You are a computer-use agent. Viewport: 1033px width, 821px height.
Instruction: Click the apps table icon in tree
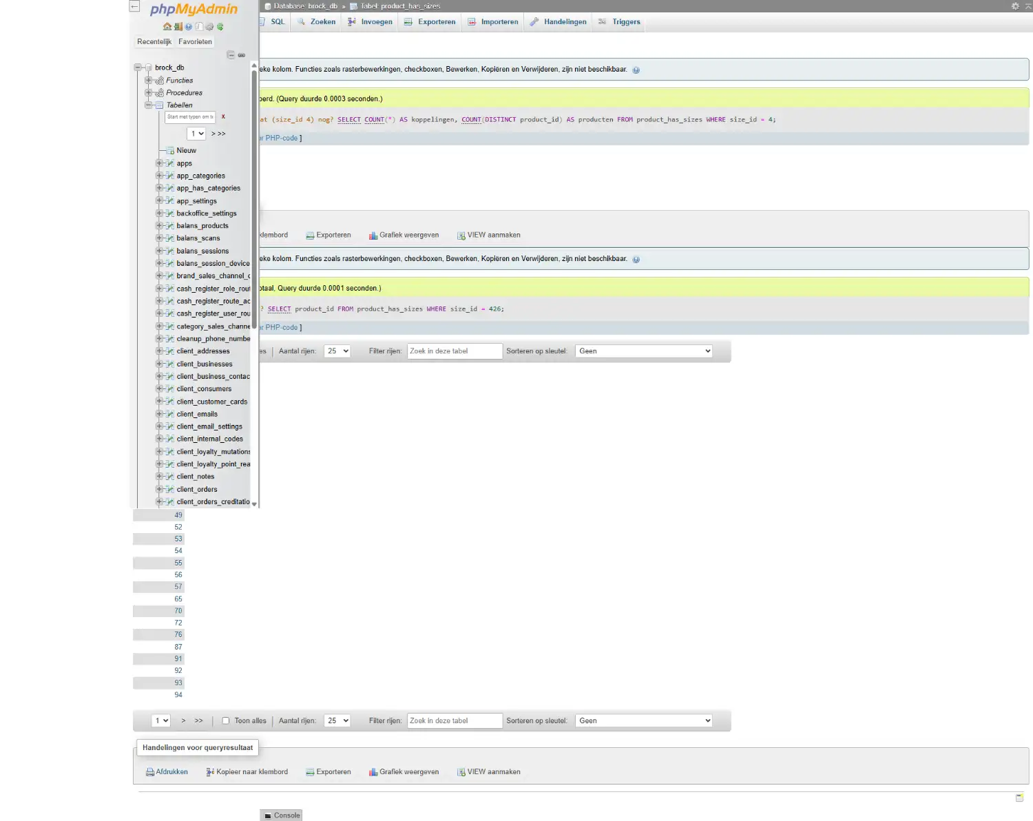point(170,163)
